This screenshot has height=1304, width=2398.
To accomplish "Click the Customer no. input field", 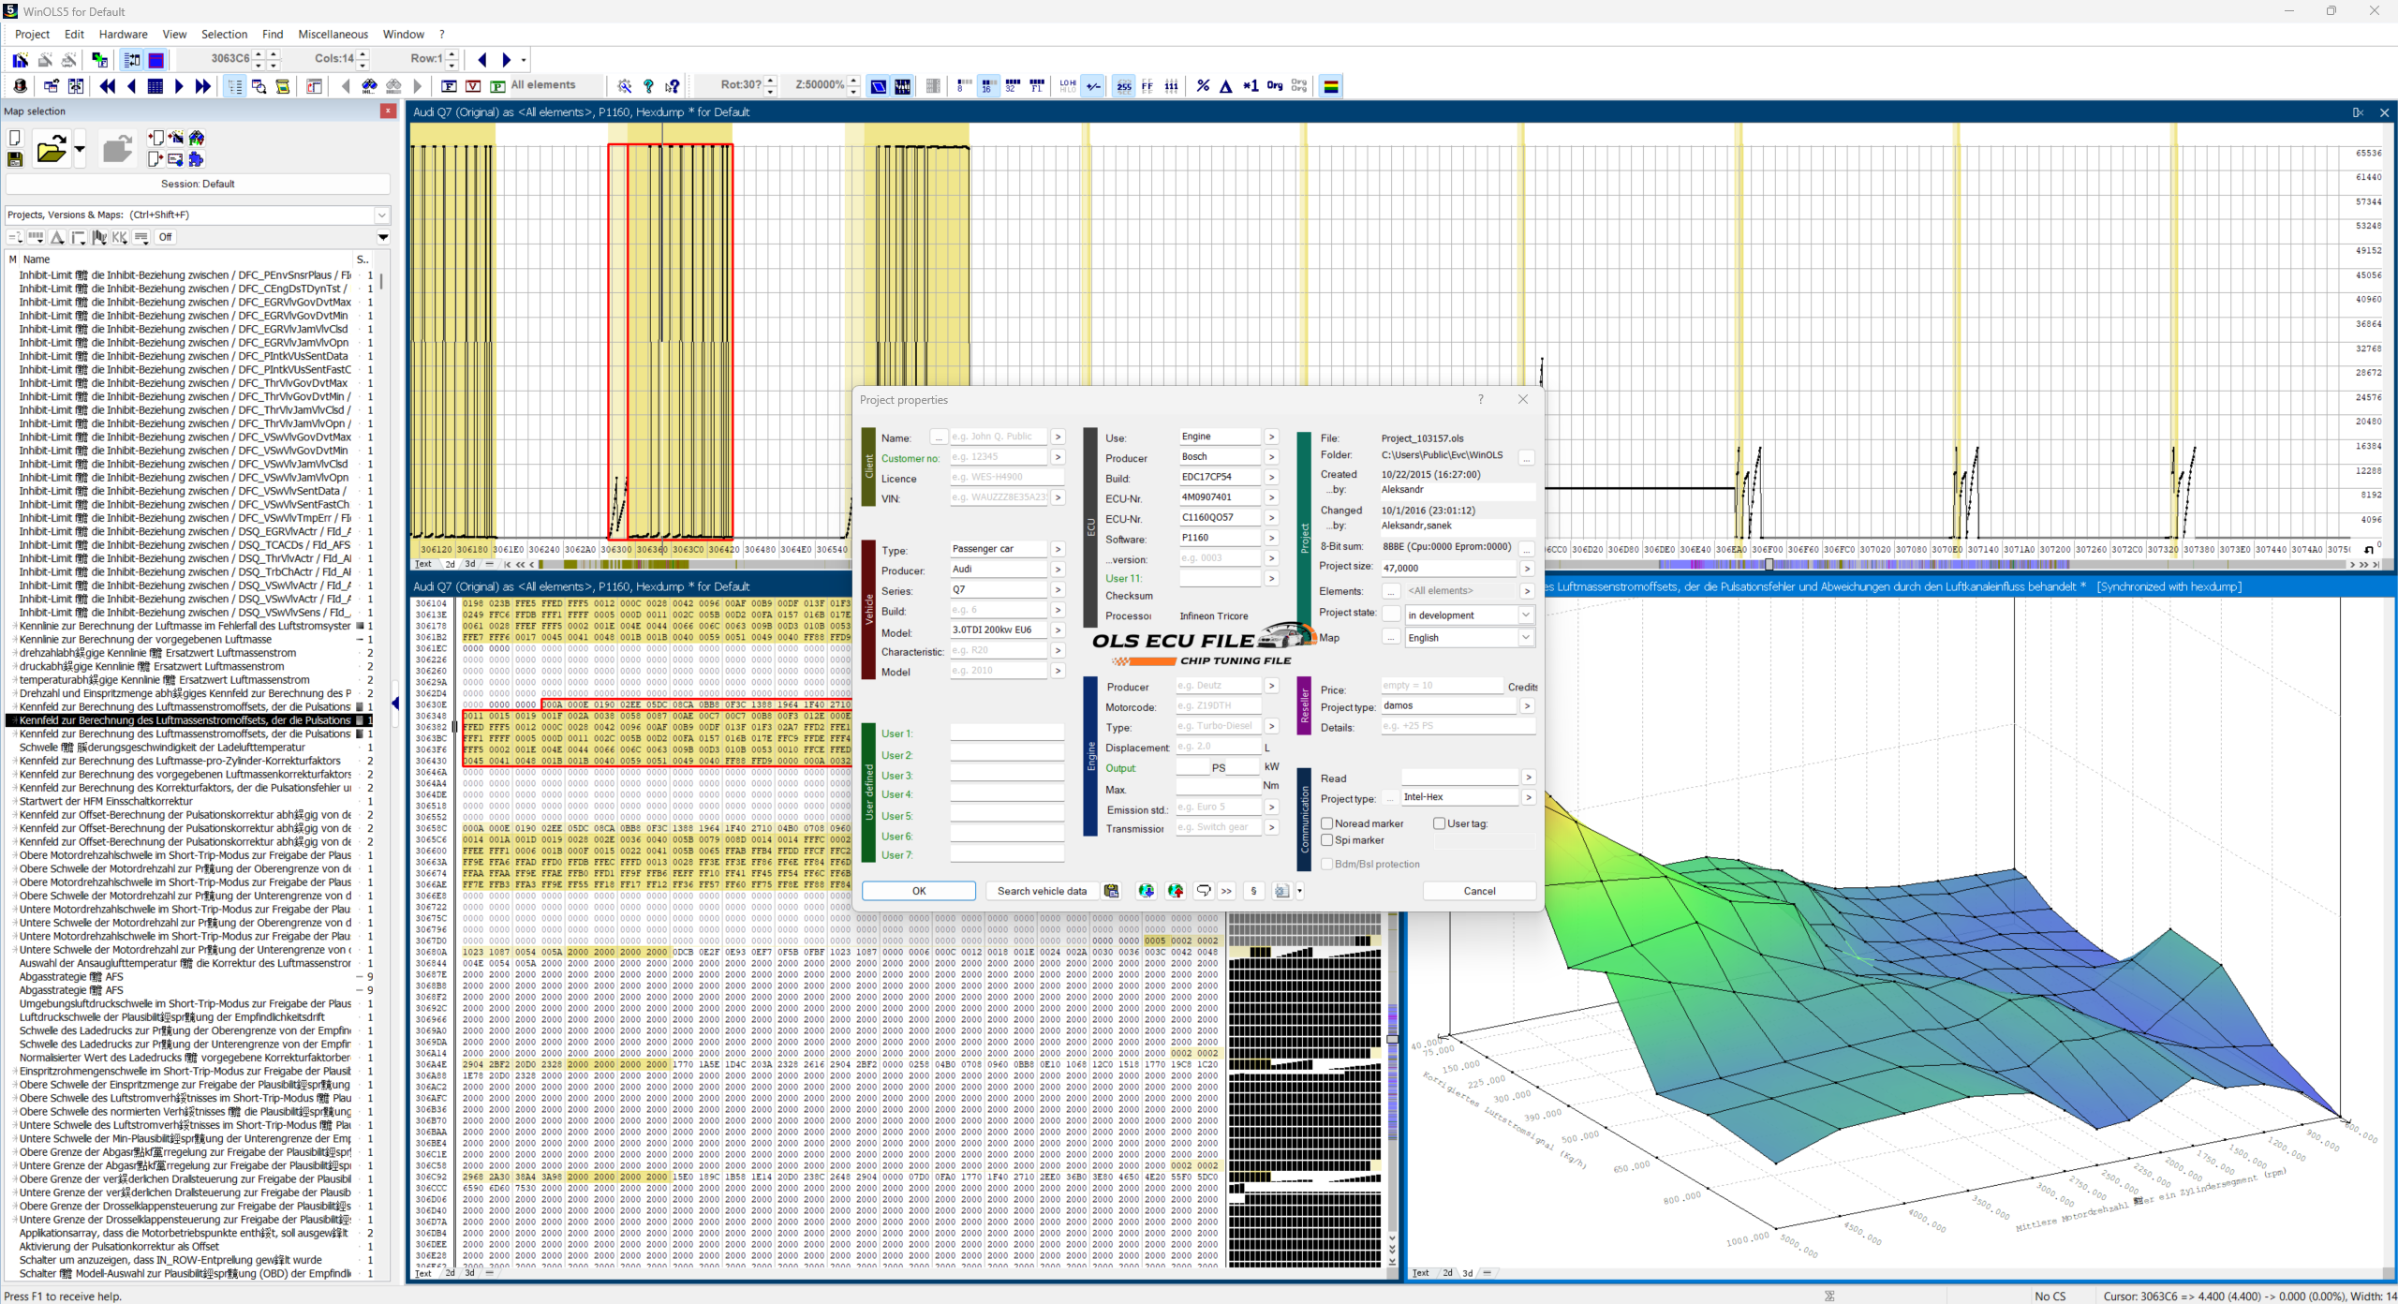I will click(x=999, y=457).
